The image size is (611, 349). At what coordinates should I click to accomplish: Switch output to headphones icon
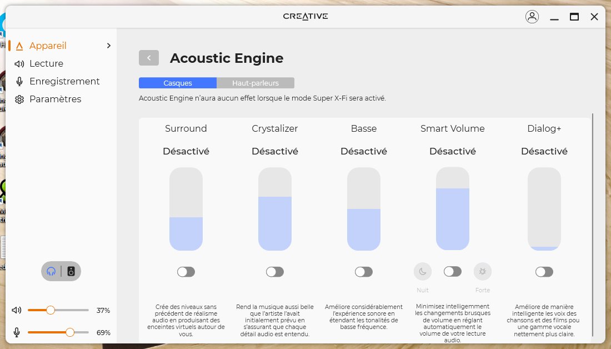52,271
